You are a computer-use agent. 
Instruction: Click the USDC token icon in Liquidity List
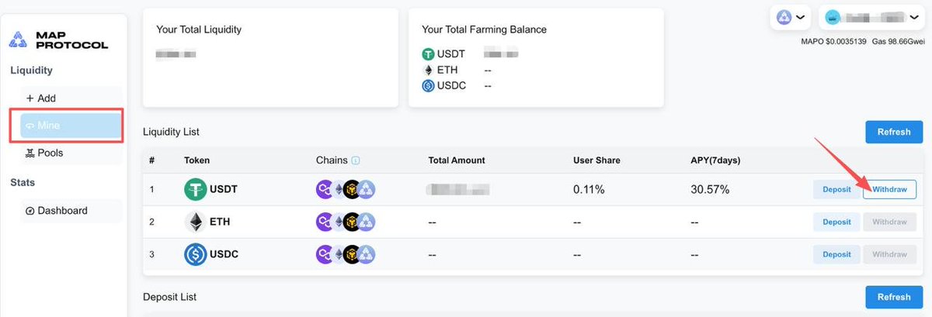(x=195, y=254)
